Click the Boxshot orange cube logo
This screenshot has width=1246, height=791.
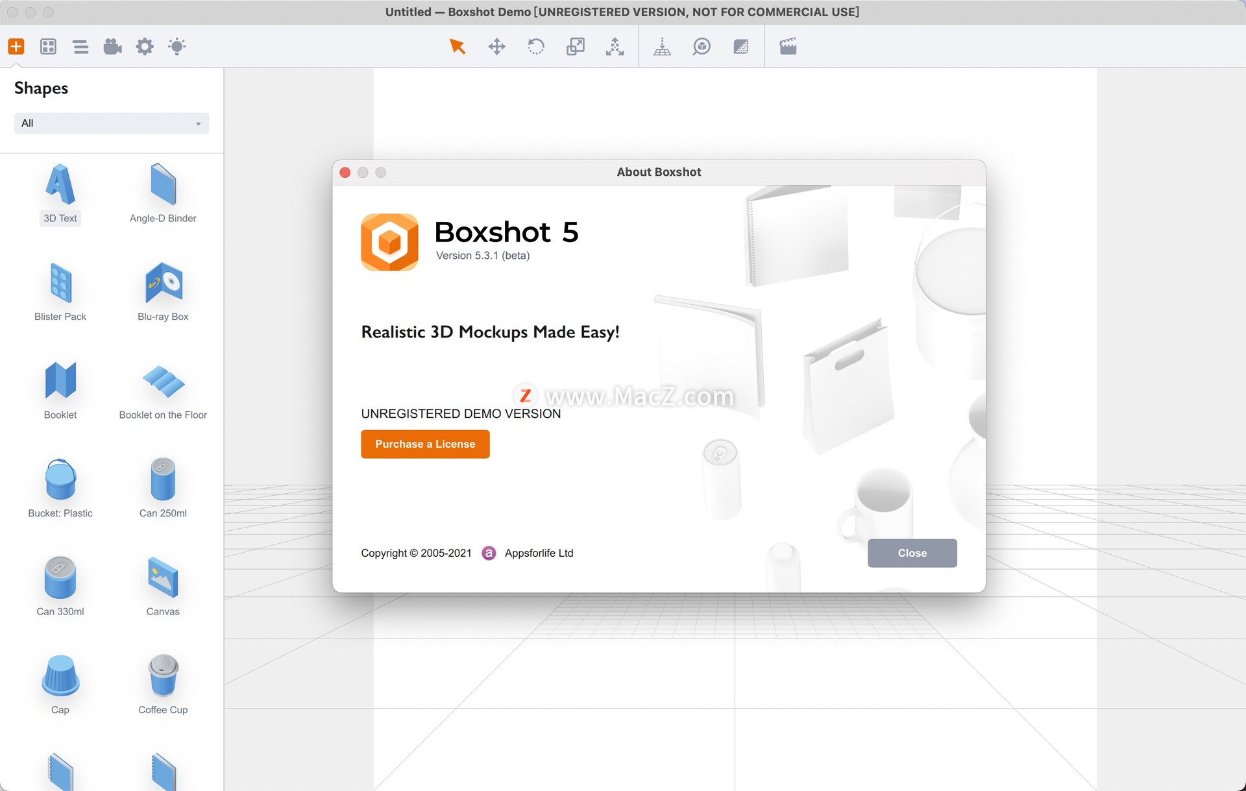[x=389, y=242]
